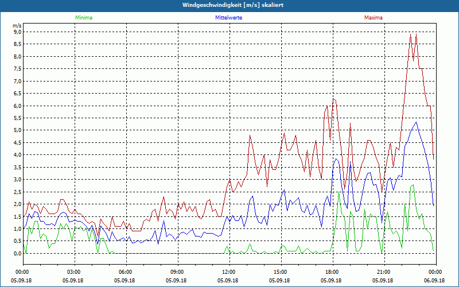459x287 pixels.
Task: Click the 12:00 time axis label
Action: pyautogui.click(x=229, y=272)
